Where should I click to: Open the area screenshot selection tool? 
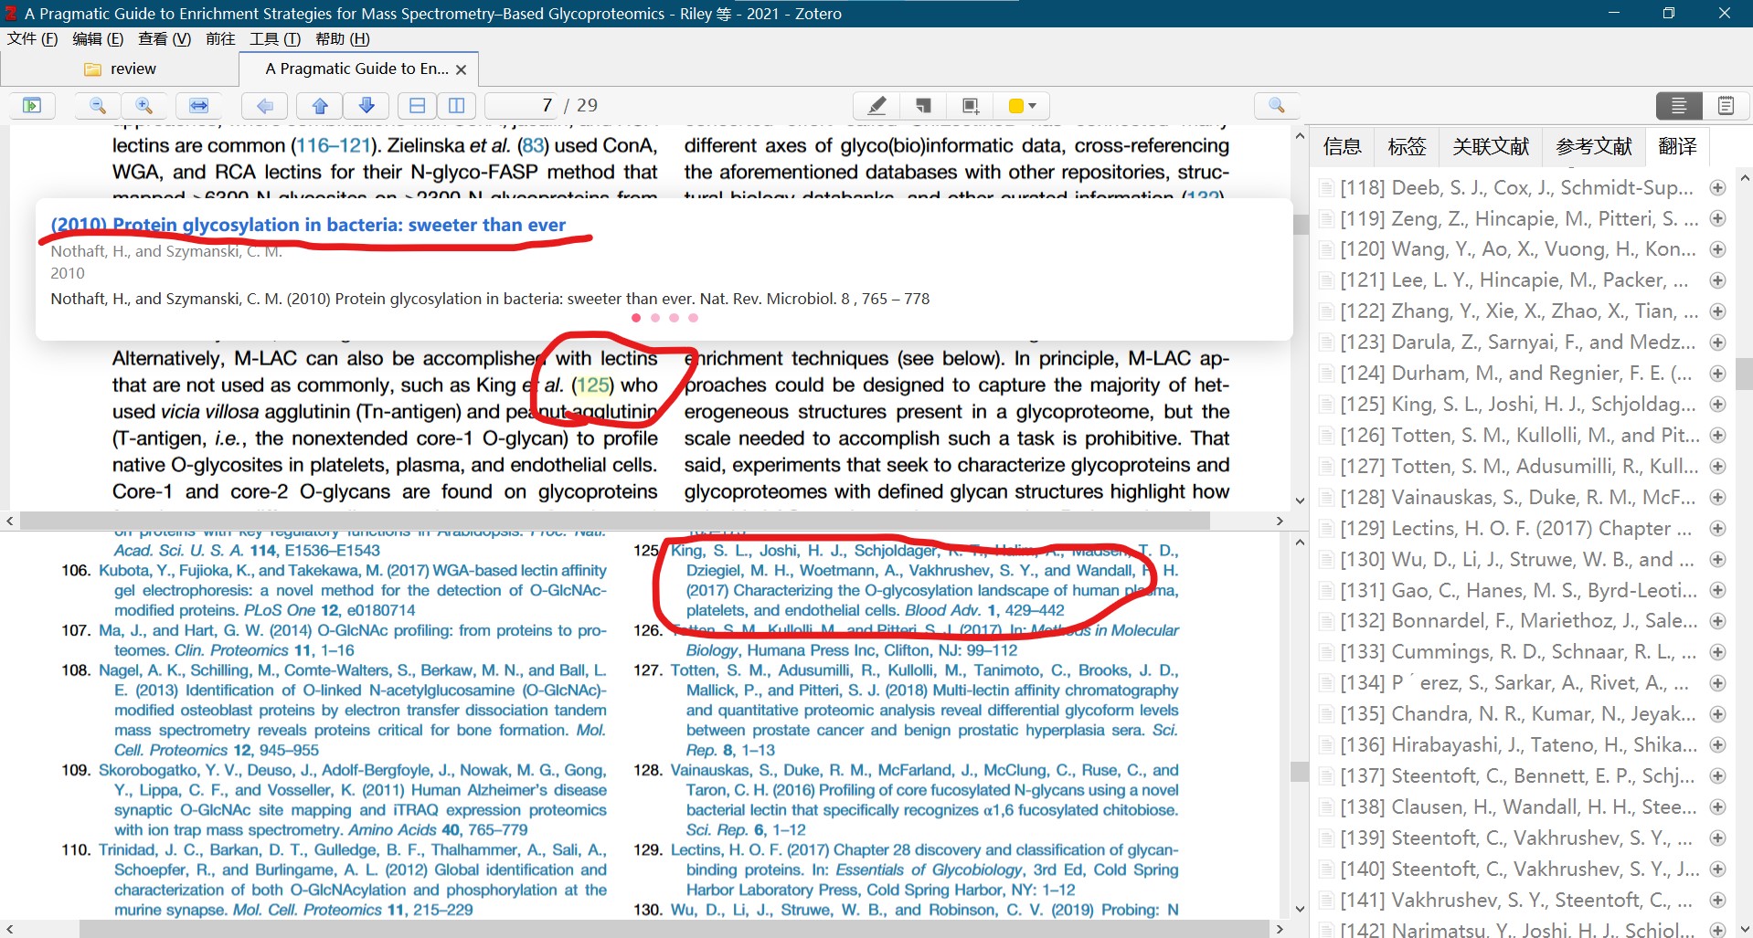pos(970,105)
